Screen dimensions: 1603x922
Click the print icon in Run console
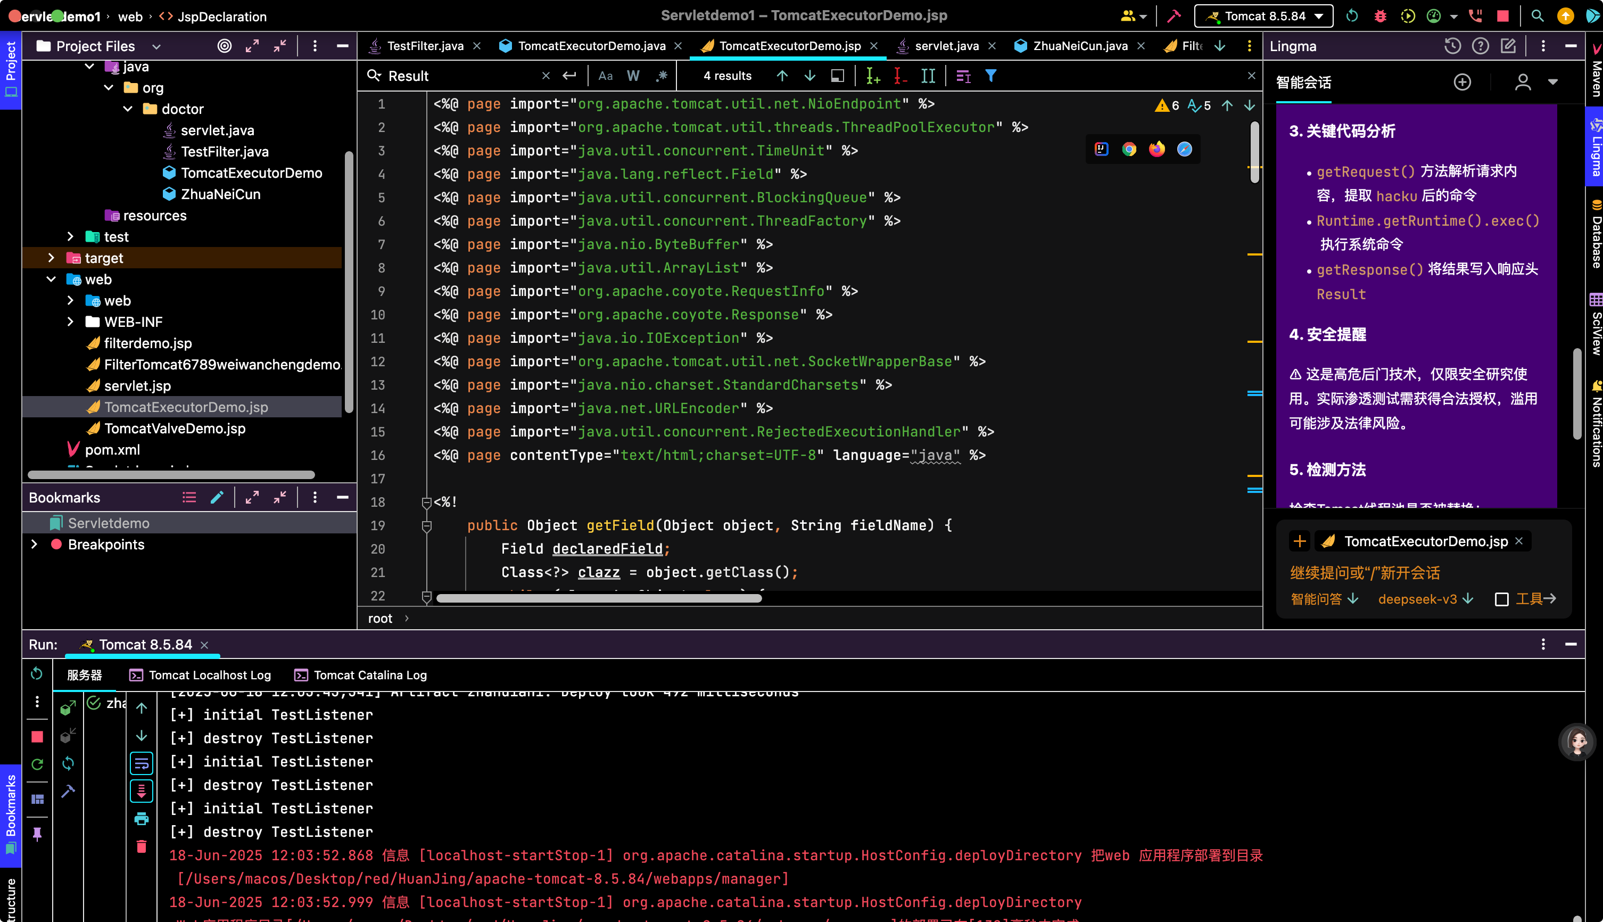(x=141, y=819)
